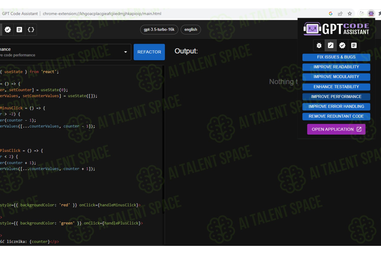
Task: Click the line with backgroundColor 'green'
Action: point(71,223)
